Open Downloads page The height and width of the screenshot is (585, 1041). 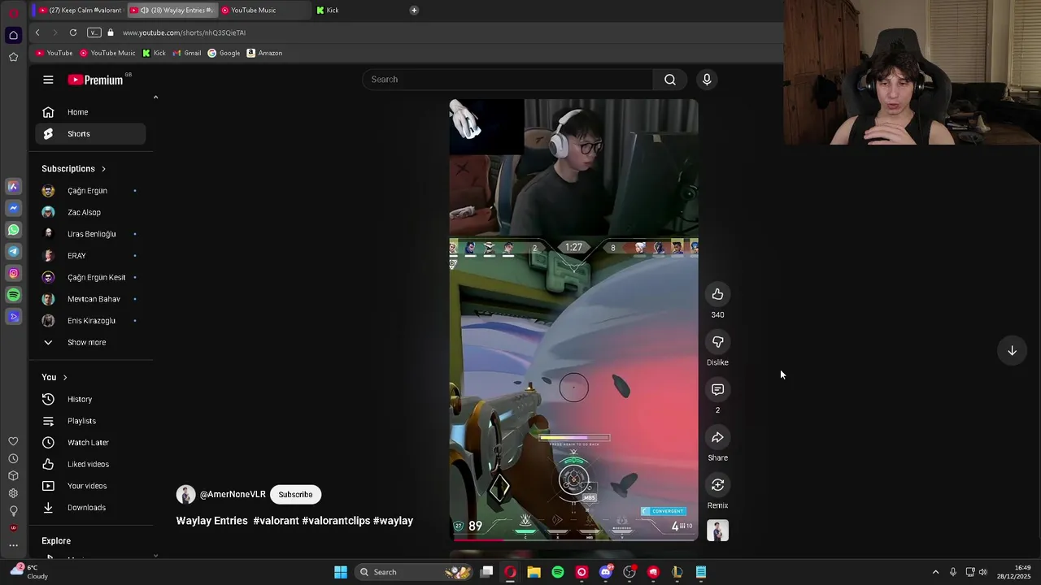[x=90, y=508]
